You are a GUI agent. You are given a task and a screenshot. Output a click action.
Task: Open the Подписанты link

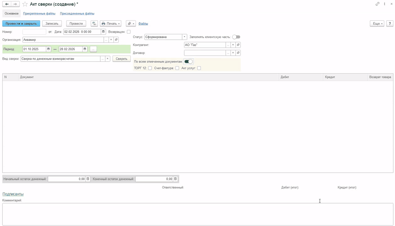13,194
